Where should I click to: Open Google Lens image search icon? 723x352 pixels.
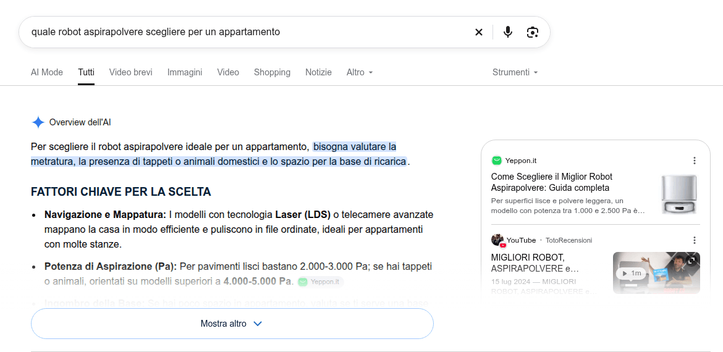pyautogui.click(x=533, y=31)
